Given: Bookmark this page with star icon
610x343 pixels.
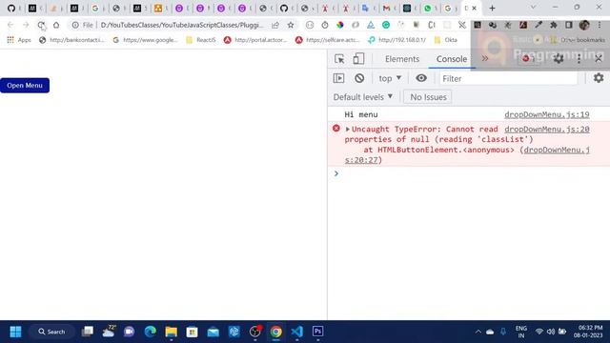Looking at the screenshot, I should click(291, 25).
